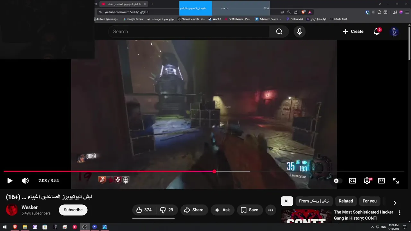Click the zoom magnifier icon in the address bar

coord(289,12)
